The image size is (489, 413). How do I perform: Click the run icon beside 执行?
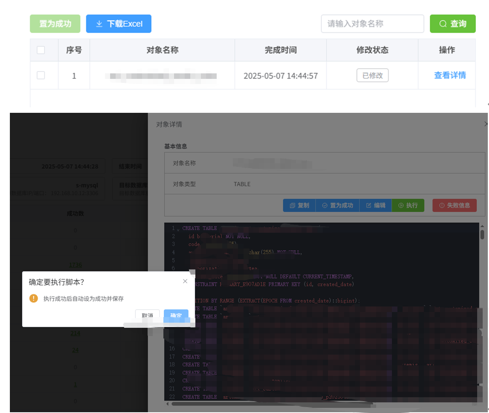click(401, 206)
